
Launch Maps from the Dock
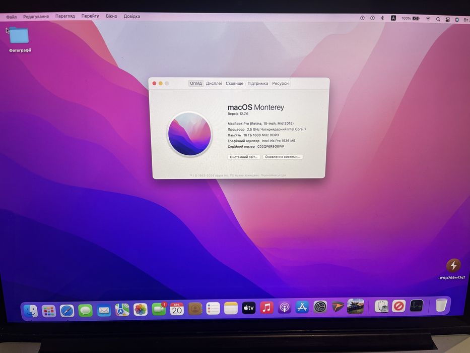point(122,310)
